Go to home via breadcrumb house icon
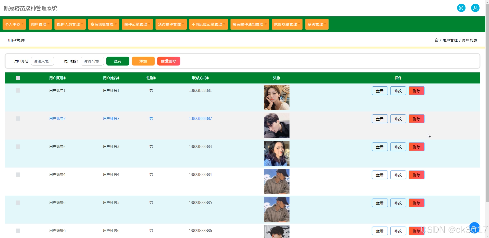The width and height of the screenshot is (489, 238). coord(436,40)
